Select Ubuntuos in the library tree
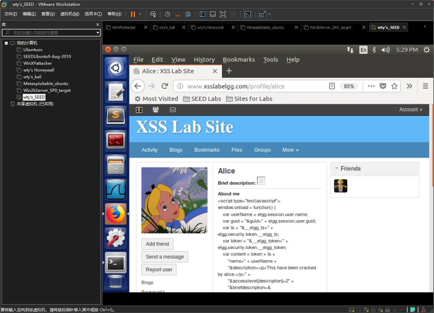Viewport: 434px width, 313px height. pyautogui.click(x=33, y=50)
